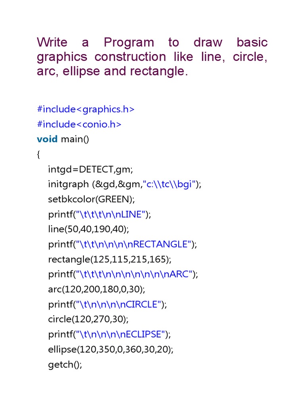This screenshot has height=407, width=305.
Task: Click the #include<conio.h> line
Action: [79, 124]
